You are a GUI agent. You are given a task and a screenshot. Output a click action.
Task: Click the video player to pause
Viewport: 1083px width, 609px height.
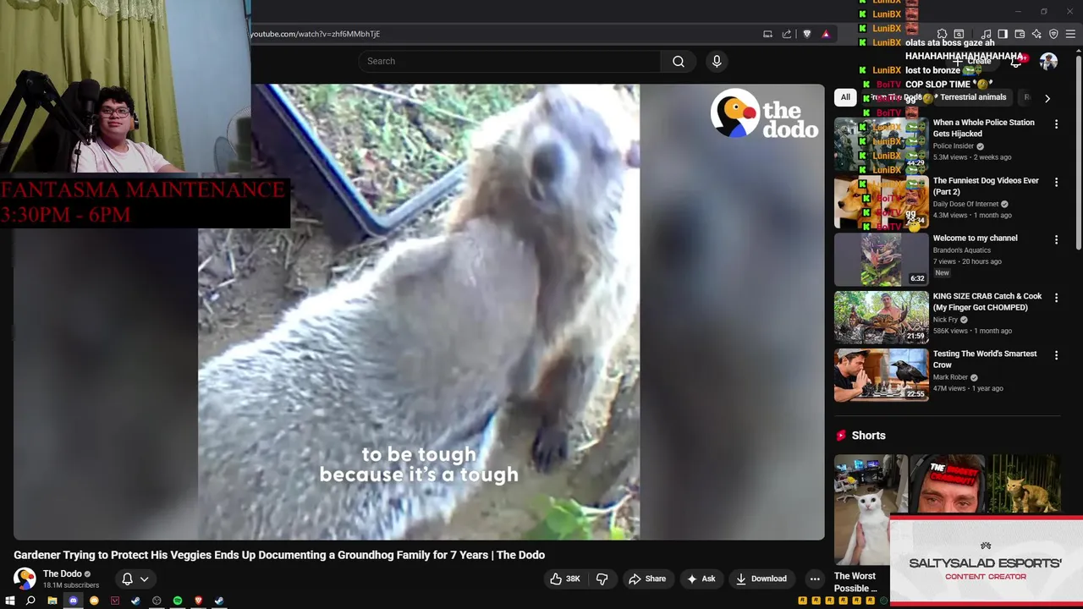point(419,311)
